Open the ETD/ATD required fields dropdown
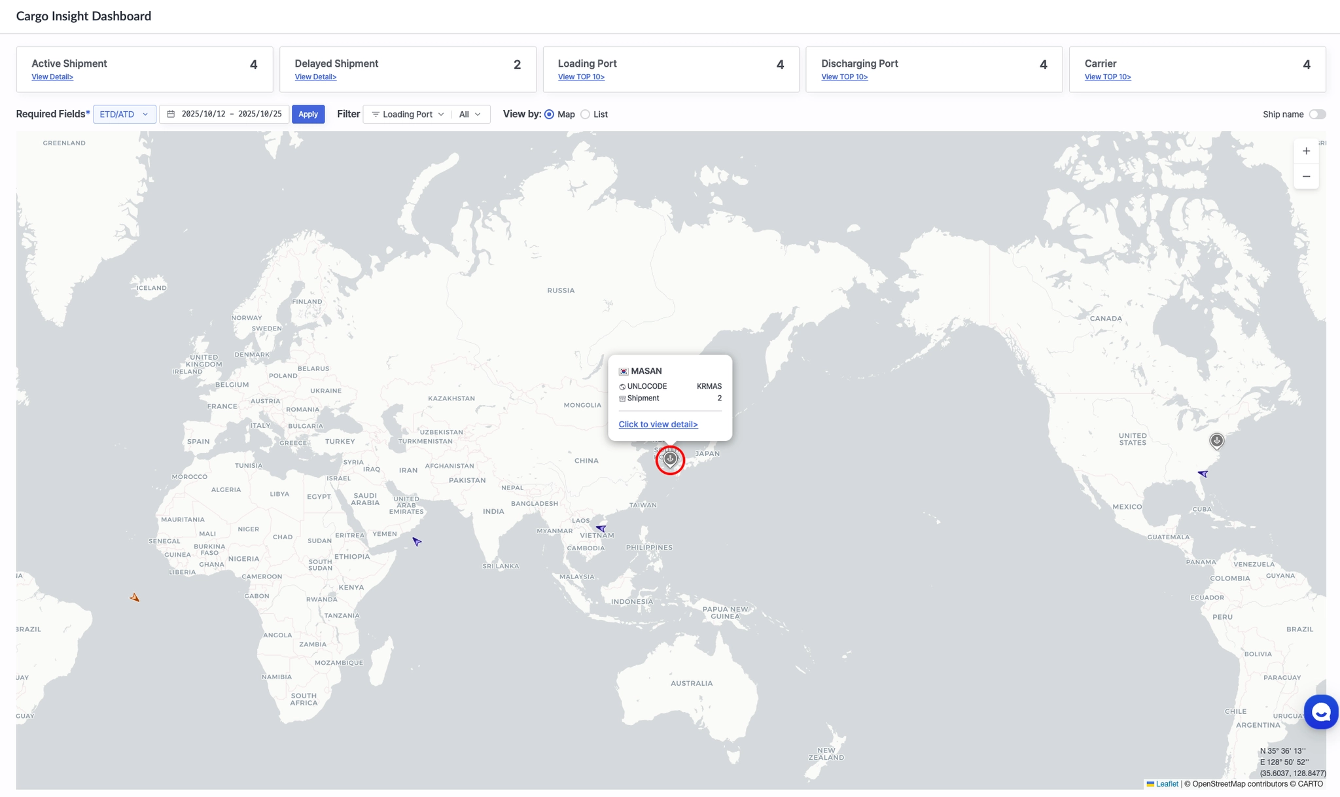1340x797 pixels. pyautogui.click(x=124, y=115)
